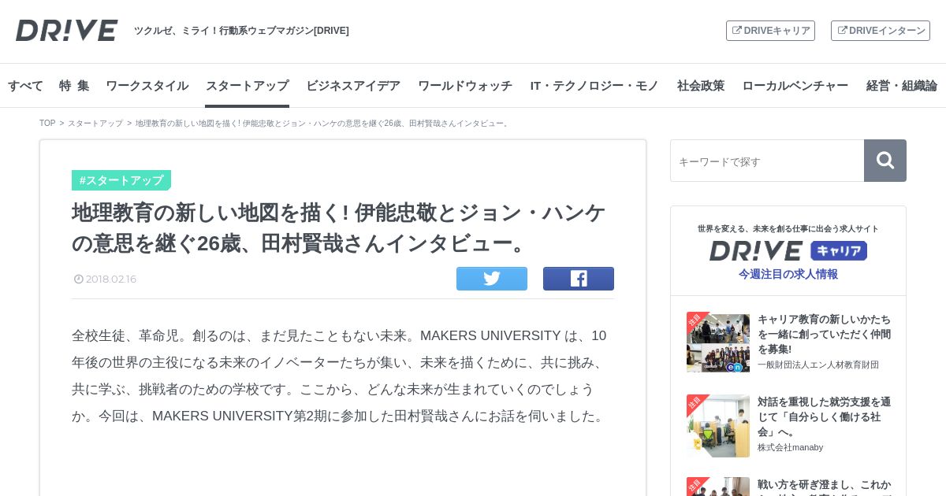Open ワールドウォッチ category

click(x=465, y=86)
